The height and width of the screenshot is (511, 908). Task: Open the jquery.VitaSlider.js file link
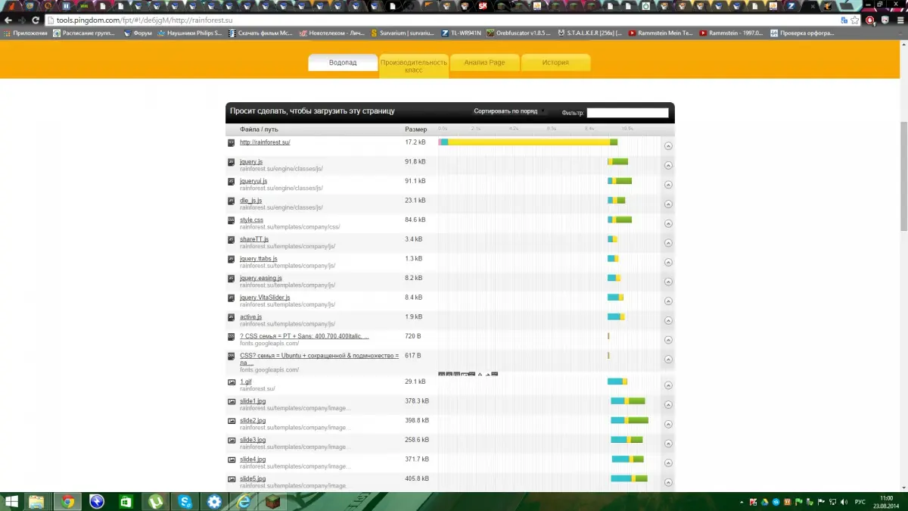click(265, 298)
